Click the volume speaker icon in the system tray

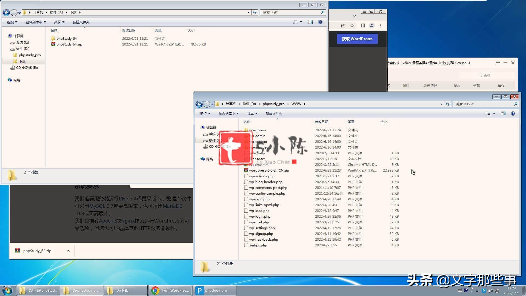tap(490, 291)
